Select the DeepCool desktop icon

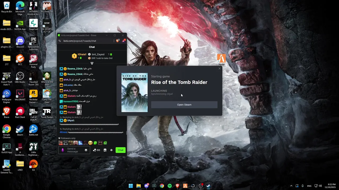point(33,25)
